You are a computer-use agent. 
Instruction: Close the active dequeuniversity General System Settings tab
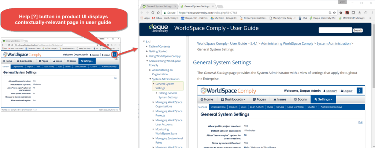214,6
